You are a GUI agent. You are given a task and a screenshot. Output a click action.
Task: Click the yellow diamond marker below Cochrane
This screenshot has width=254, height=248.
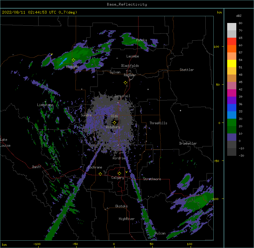100,174
